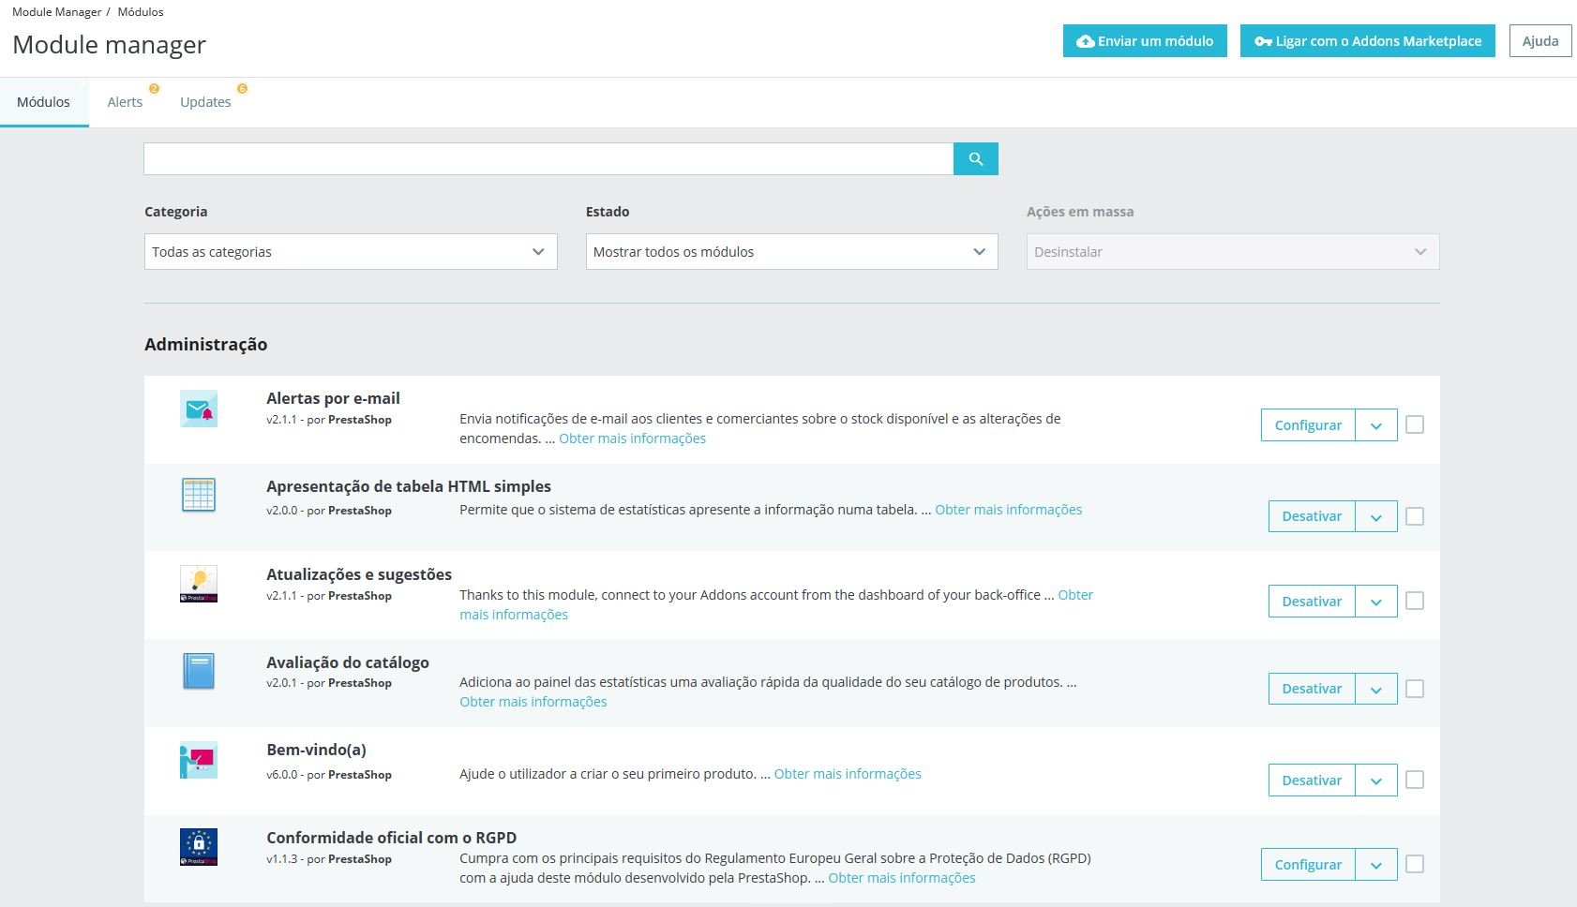Focus the module search input field

(548, 159)
